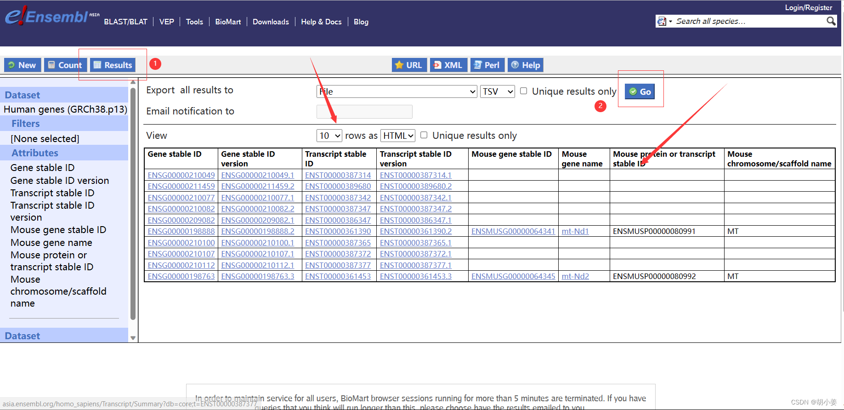The width and height of the screenshot is (844, 410).
Task: Open Help & Docs menu item
Action: tap(321, 22)
